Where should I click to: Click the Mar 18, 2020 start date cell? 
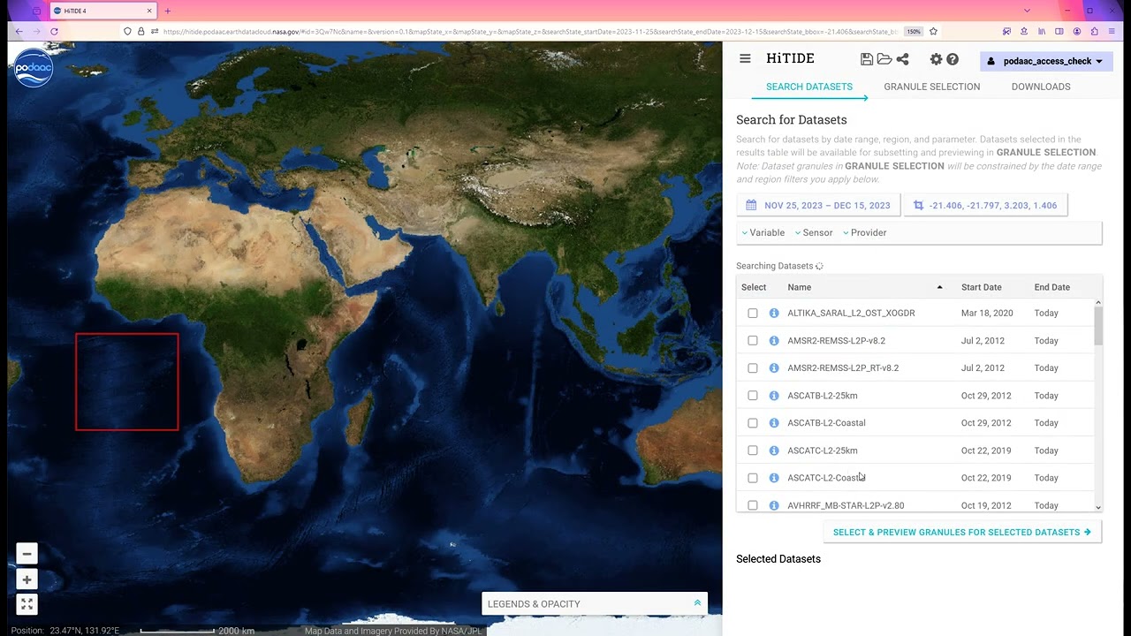pos(987,313)
